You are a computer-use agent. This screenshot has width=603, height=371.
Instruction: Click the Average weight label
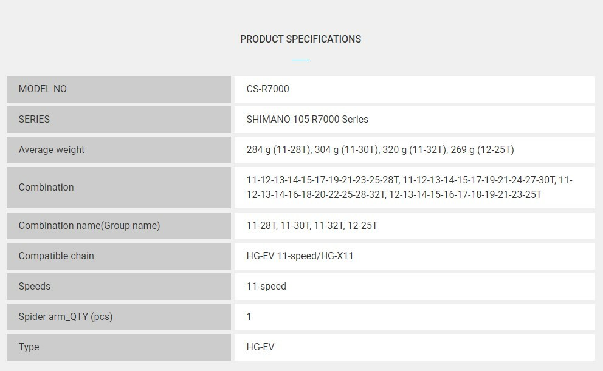[52, 150]
